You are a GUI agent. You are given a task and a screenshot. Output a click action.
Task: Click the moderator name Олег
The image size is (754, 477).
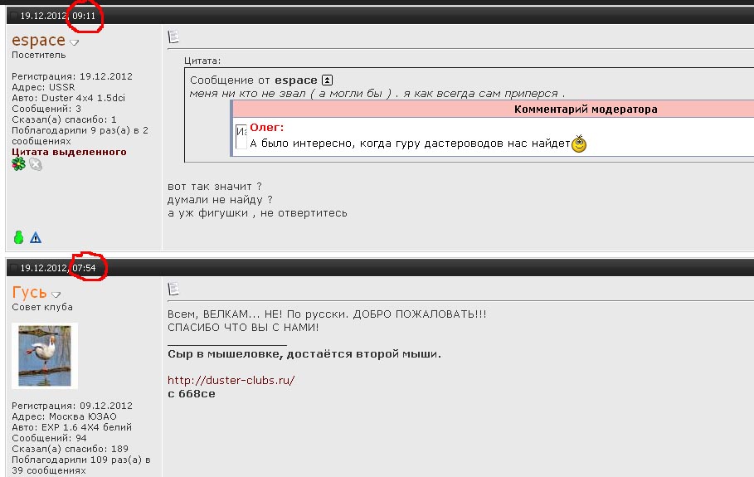pos(267,127)
